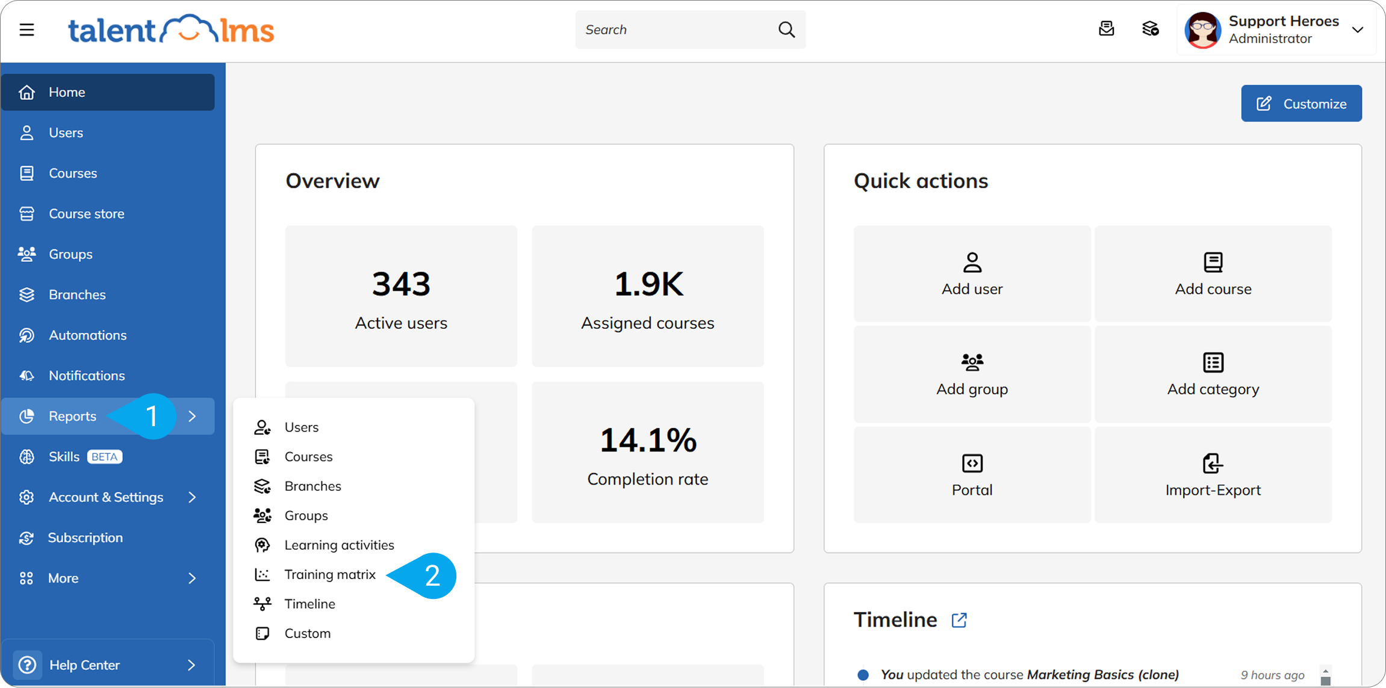Click the More grid icon
The width and height of the screenshot is (1386, 688).
[x=26, y=578]
